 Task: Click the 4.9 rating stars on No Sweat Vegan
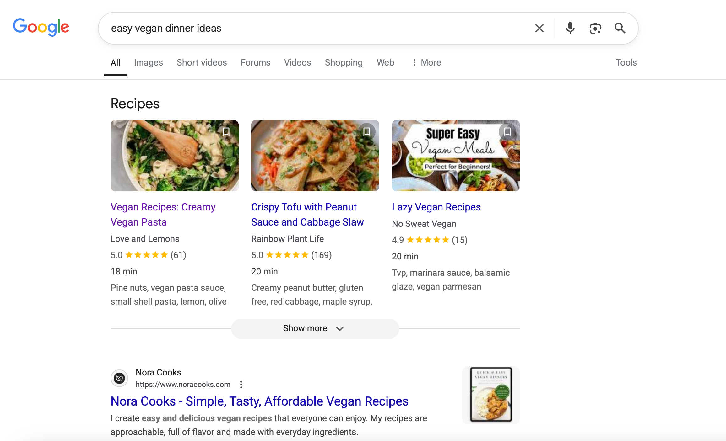(427, 240)
